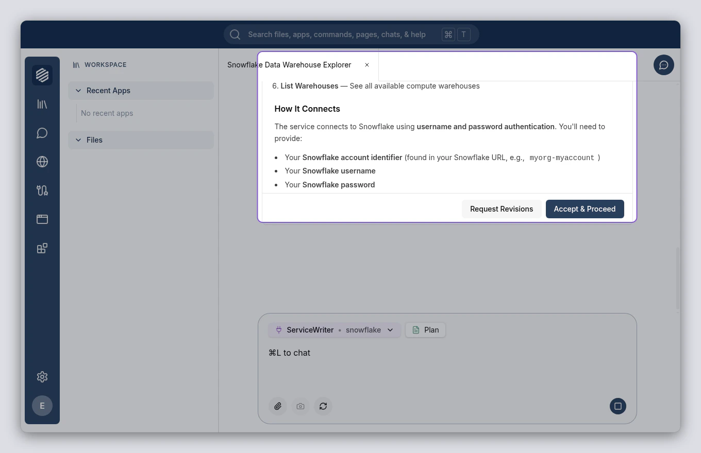
Task: Click the camera screenshot icon
Action: click(x=301, y=406)
